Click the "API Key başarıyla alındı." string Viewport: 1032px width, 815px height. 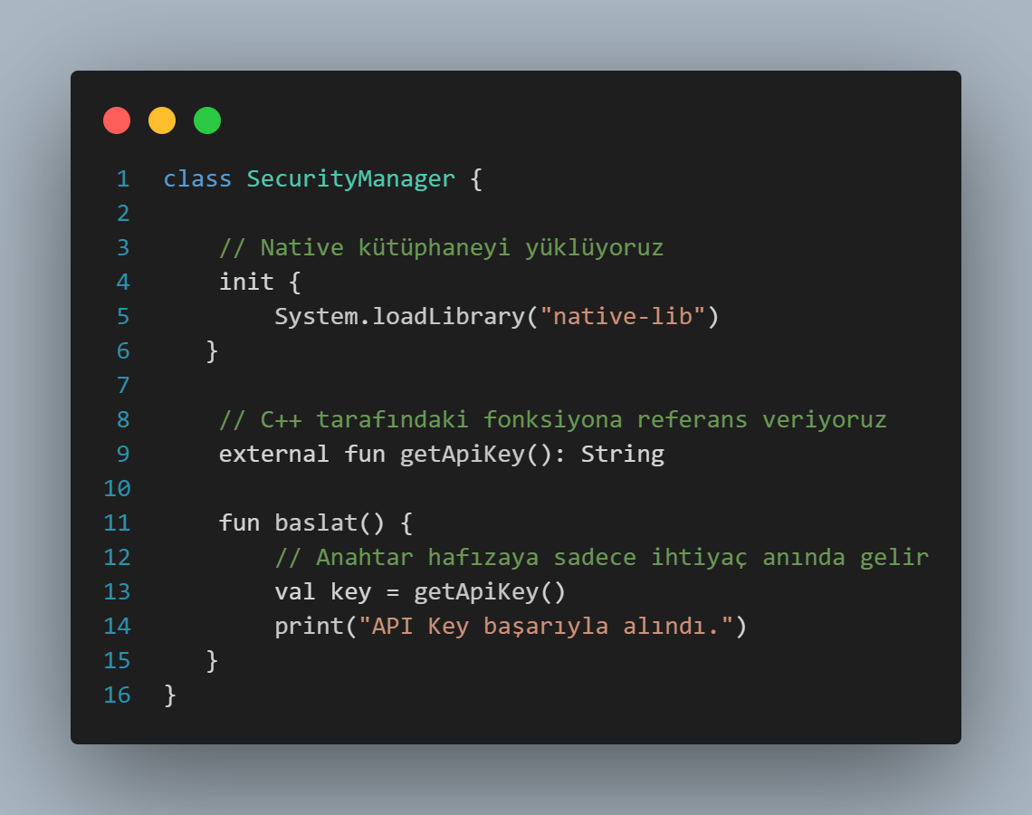click(x=546, y=626)
